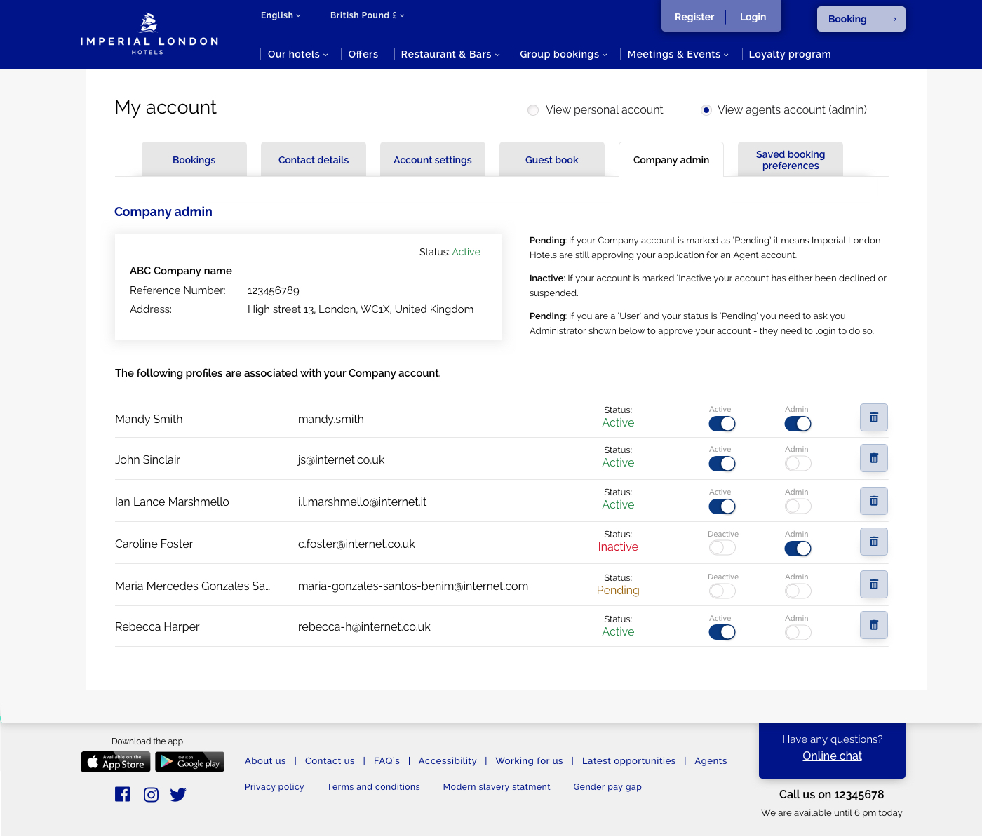Enable Admin toggle for John Sinclair
Screen dimensions: 982x839
[798, 464]
